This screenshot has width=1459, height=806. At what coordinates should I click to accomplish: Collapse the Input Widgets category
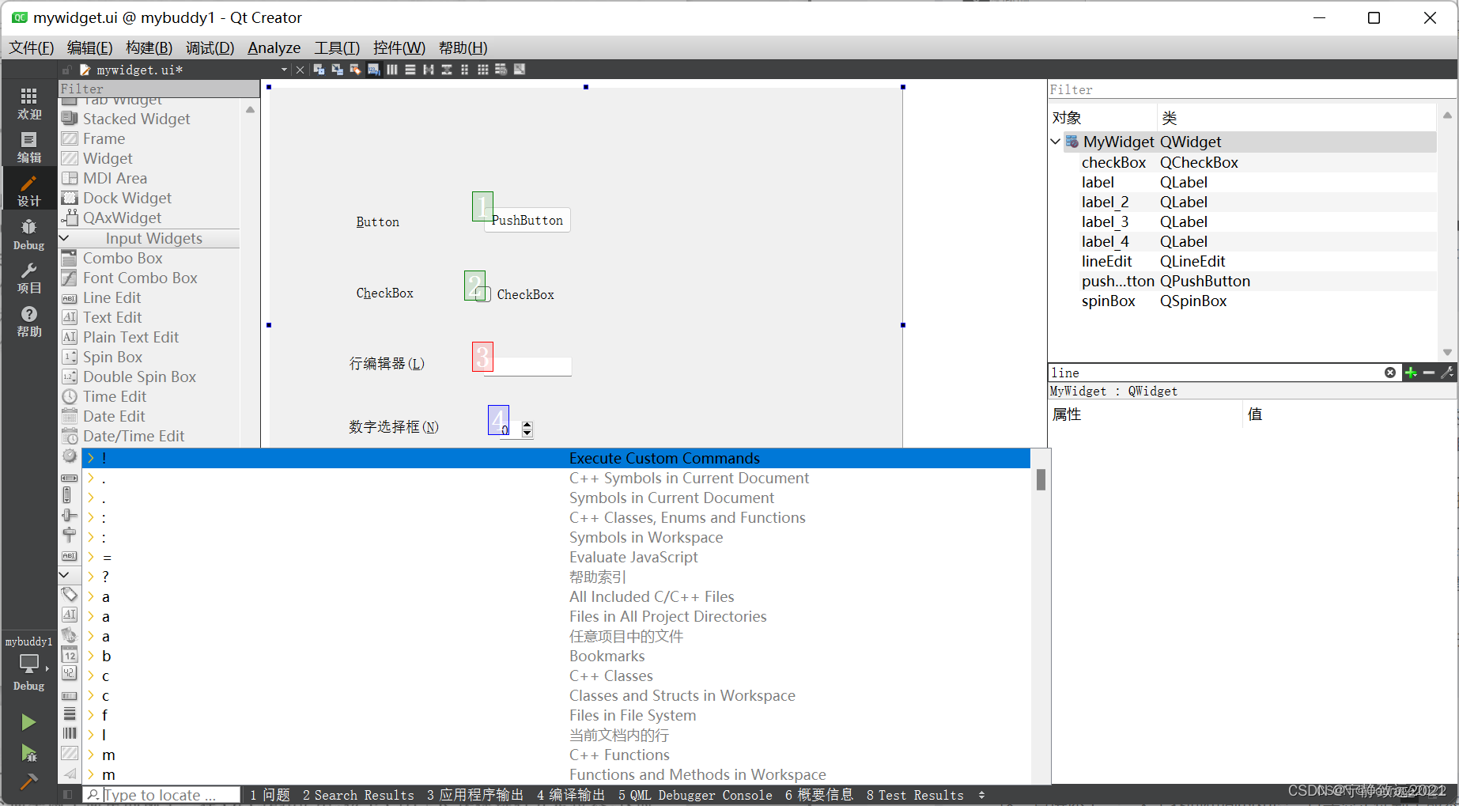click(x=65, y=238)
